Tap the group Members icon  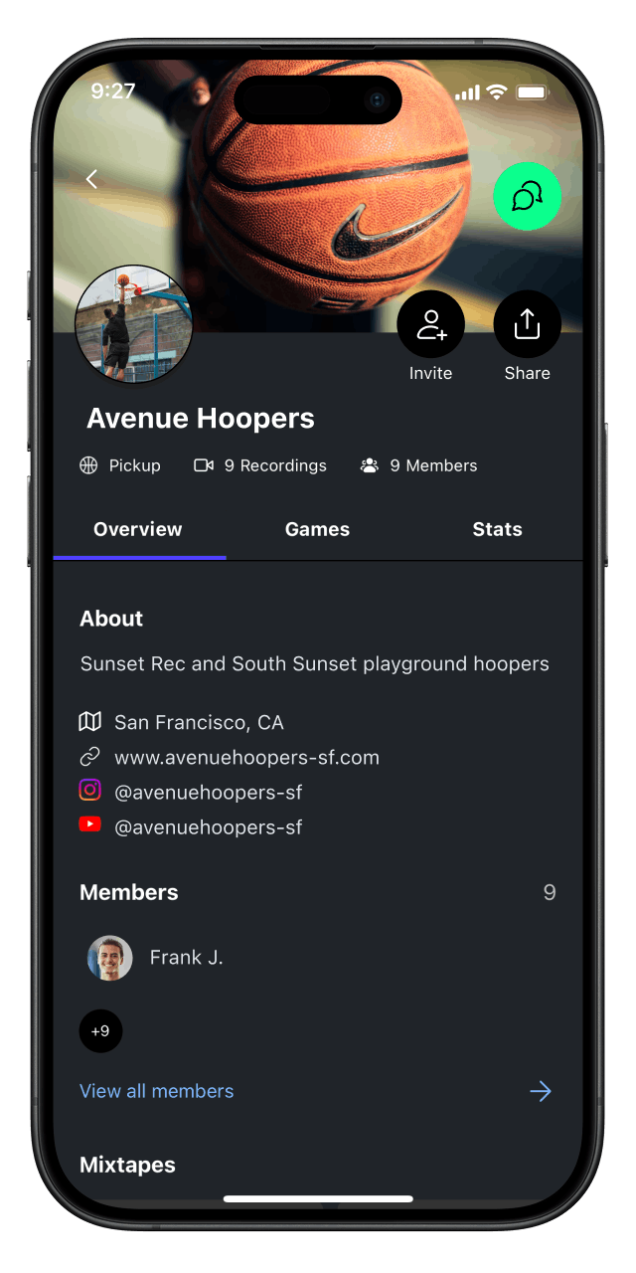[370, 465]
